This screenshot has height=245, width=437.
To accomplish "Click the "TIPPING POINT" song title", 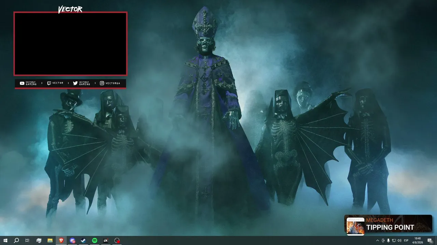I will point(390,227).
